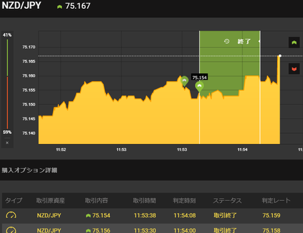Click the history clock icon beside 終了
The width and height of the screenshot is (303, 233).
pos(227,41)
